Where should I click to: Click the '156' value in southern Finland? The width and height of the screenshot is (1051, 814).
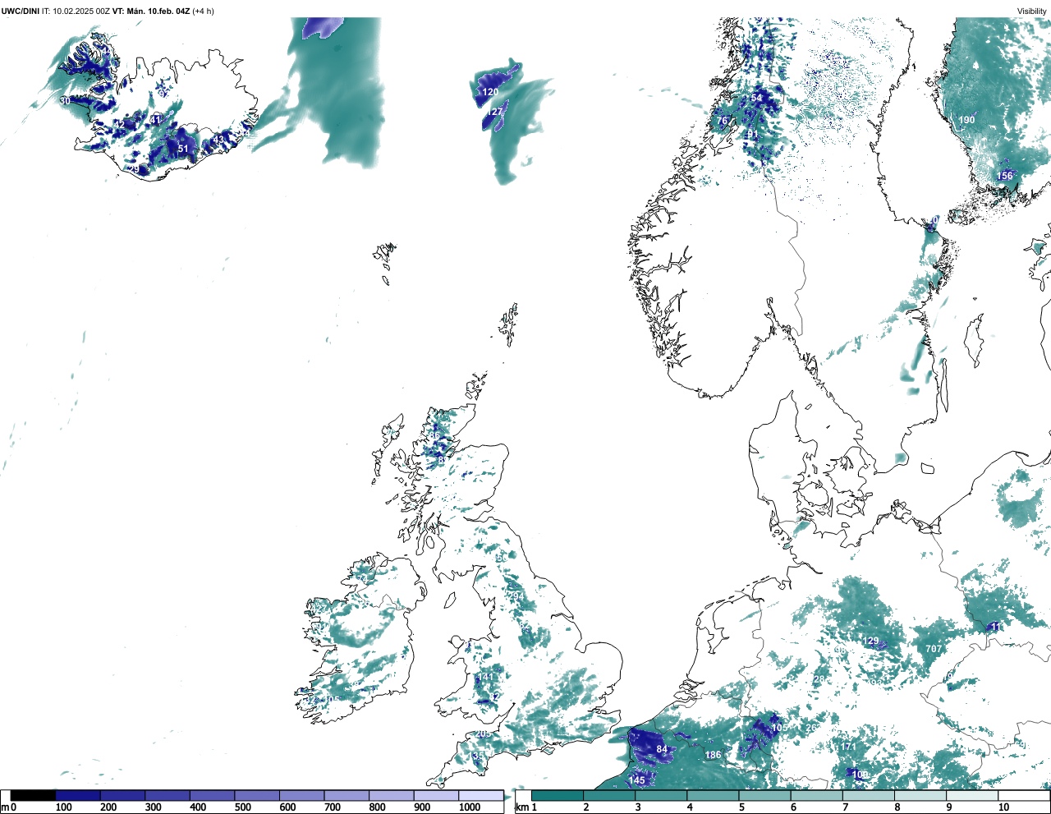click(x=1005, y=176)
